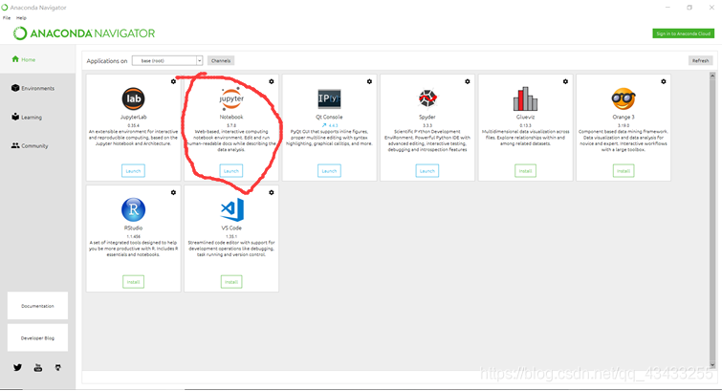Click the Applications on label
This screenshot has width=722, height=391.
pyautogui.click(x=107, y=61)
